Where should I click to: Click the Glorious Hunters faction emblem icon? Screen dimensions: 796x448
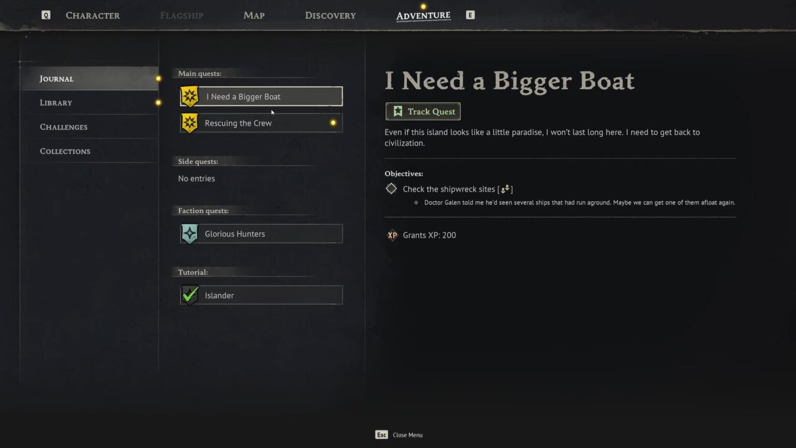point(190,234)
